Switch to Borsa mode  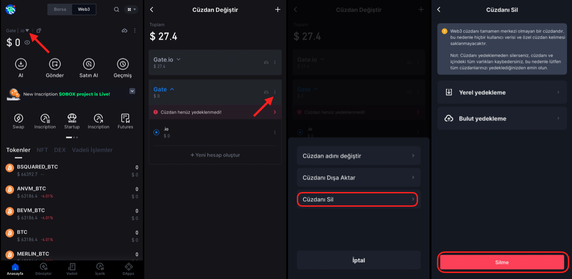tap(60, 9)
